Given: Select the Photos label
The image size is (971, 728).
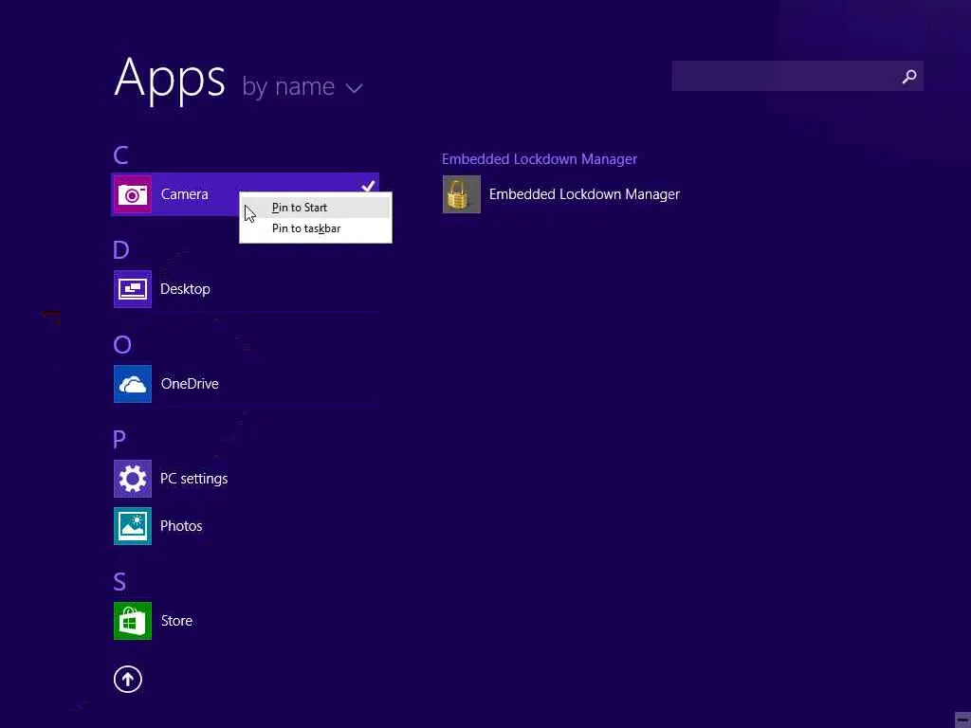Looking at the screenshot, I should pos(181,526).
